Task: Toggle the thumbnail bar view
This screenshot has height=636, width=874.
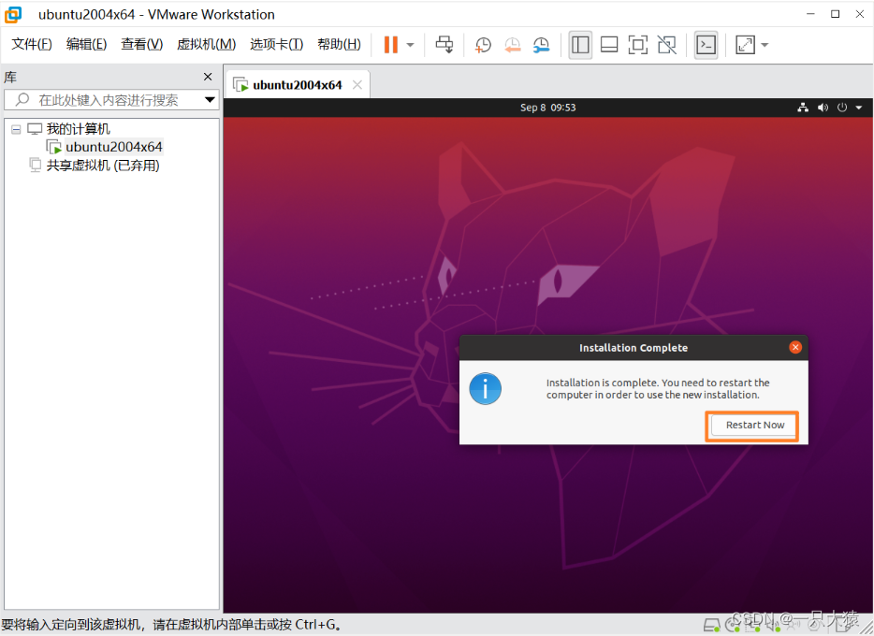Action: tap(608, 45)
